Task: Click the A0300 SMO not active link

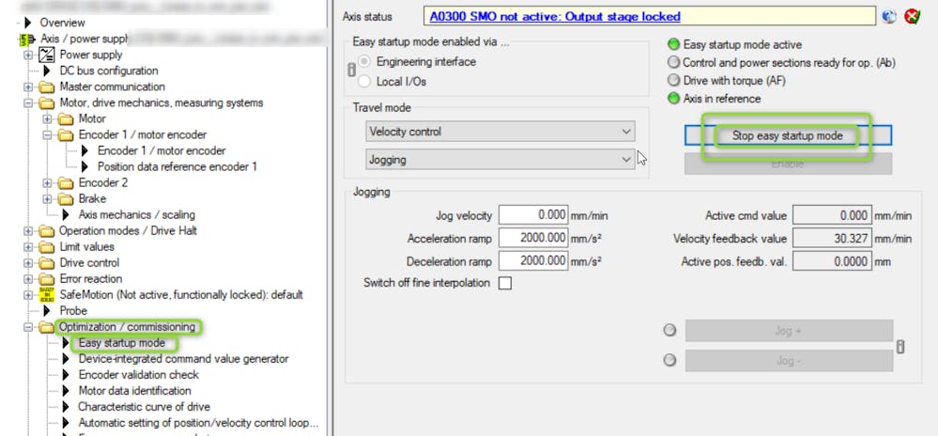Action: click(x=554, y=17)
